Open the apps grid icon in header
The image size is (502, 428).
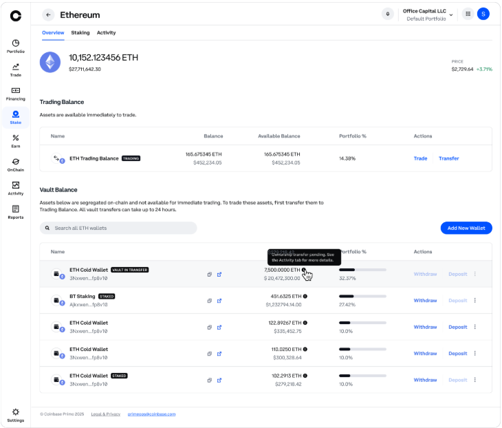point(468,14)
